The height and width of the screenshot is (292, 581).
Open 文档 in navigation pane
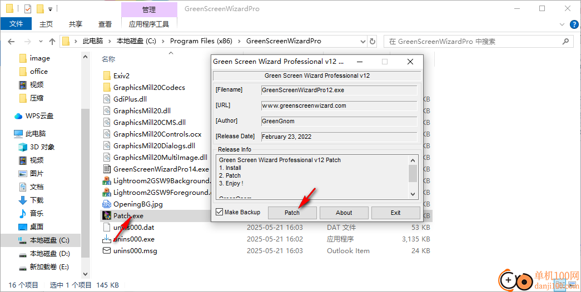pyautogui.click(x=37, y=187)
